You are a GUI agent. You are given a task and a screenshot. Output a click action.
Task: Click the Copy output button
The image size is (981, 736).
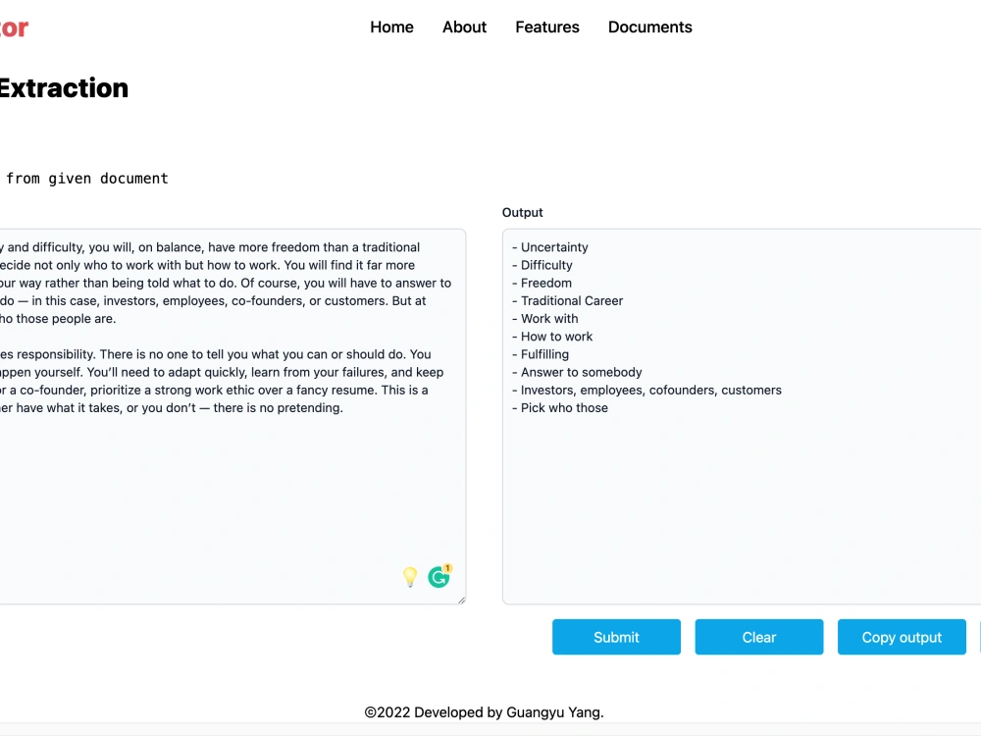(902, 637)
